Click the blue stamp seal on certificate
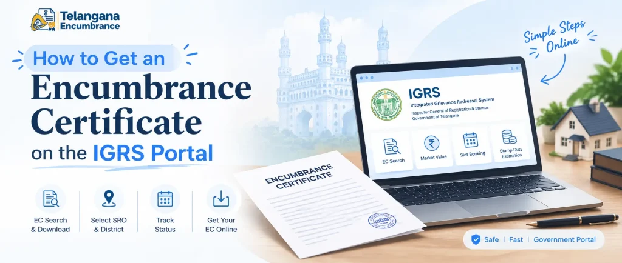Viewport: 622px width, 263px height. click(x=381, y=221)
